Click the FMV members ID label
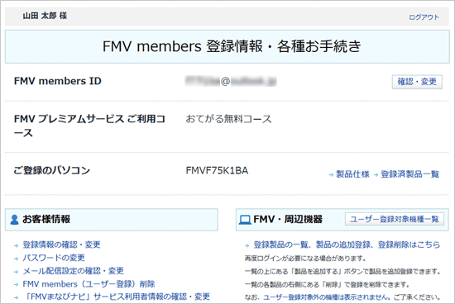The image size is (455, 304). (x=58, y=81)
